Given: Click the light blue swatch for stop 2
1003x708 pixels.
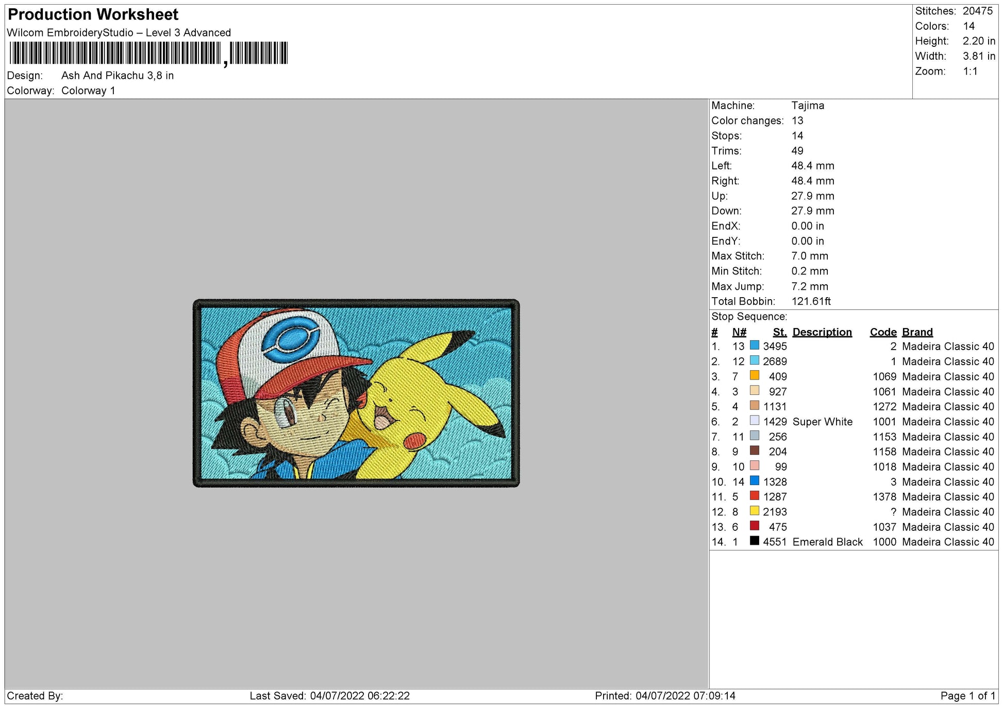Looking at the screenshot, I should coord(754,360).
